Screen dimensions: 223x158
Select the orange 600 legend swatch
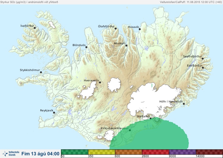coord(128,152)
